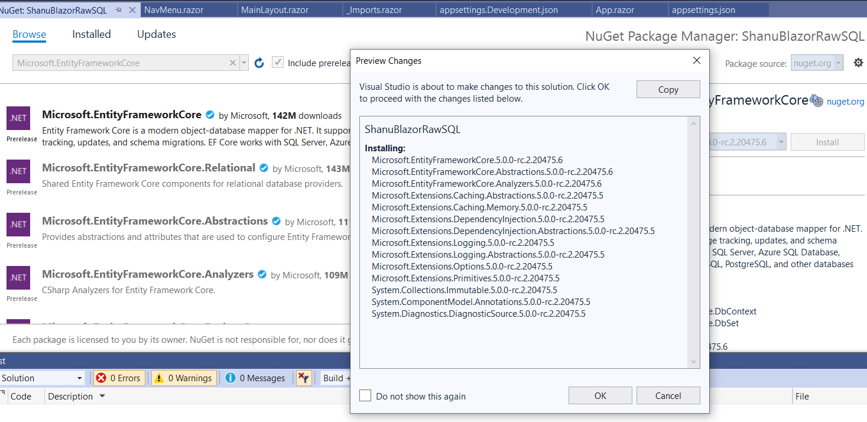Click the verified badge beside EntityFrameworkCore.Relational

[x=264, y=168]
